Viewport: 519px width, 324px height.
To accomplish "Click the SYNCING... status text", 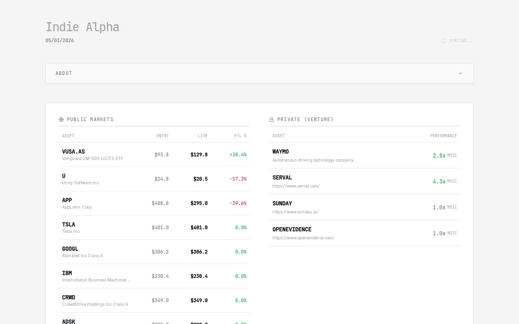I will 461,41.
